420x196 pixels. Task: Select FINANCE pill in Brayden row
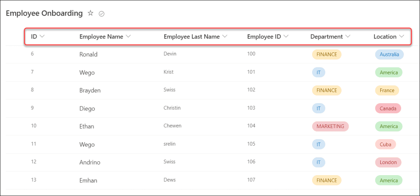326,90
